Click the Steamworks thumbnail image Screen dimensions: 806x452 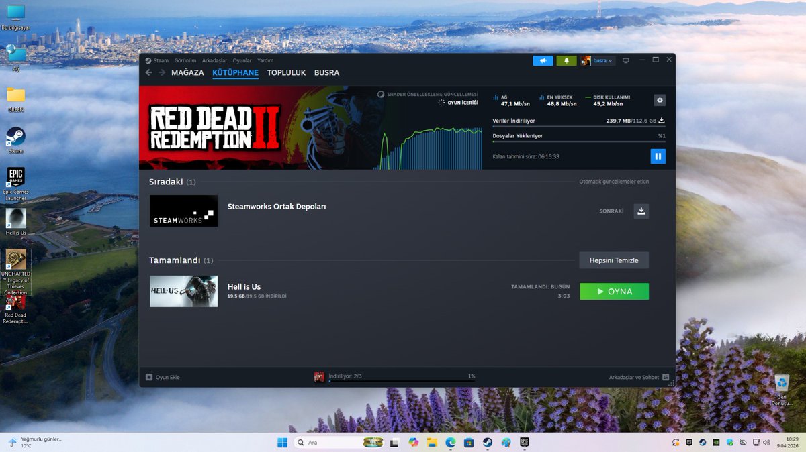(x=183, y=211)
